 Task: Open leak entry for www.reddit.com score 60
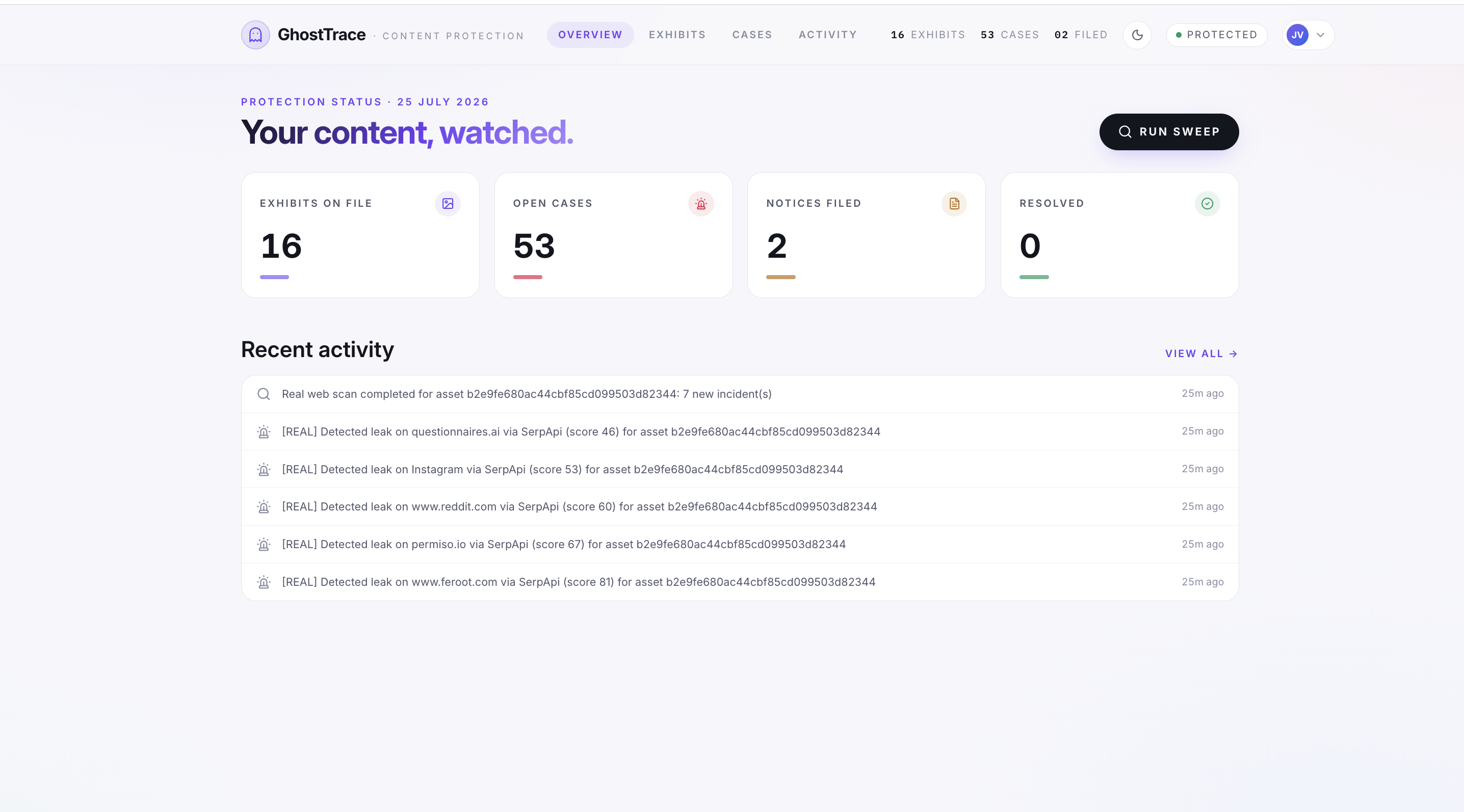pos(740,506)
